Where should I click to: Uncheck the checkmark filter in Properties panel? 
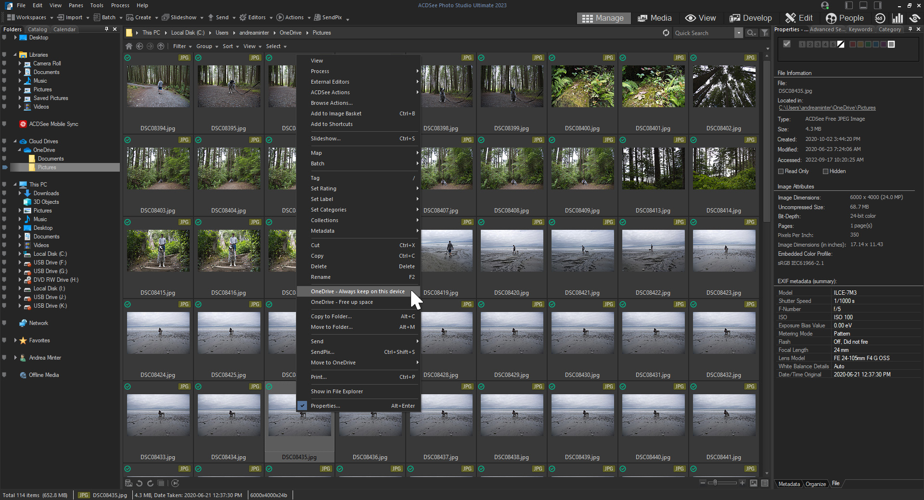[x=787, y=44]
